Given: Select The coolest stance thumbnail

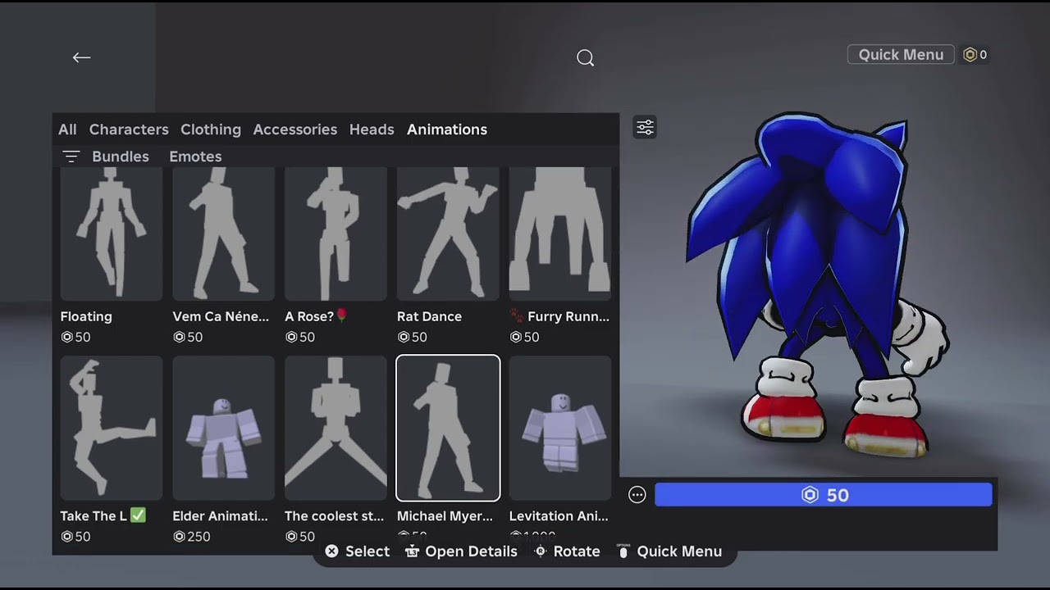Looking at the screenshot, I should pos(336,428).
